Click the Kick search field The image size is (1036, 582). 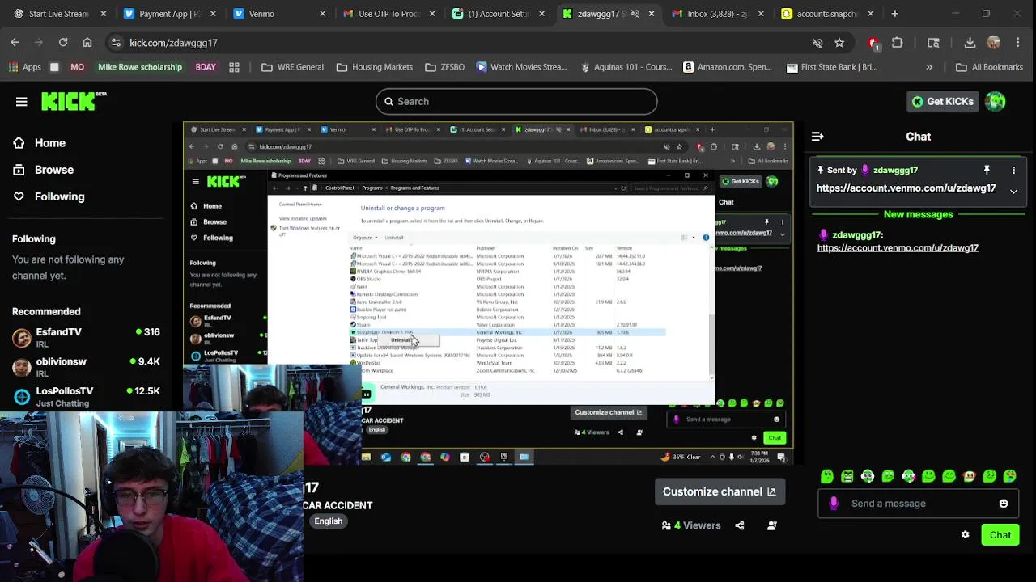516,101
